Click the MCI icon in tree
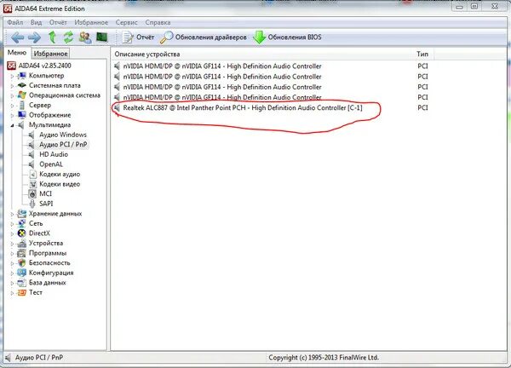Screen dimensions: 511x368 (x=32, y=194)
